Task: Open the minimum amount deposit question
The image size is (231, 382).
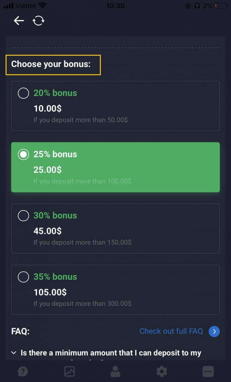Action: [x=111, y=353]
